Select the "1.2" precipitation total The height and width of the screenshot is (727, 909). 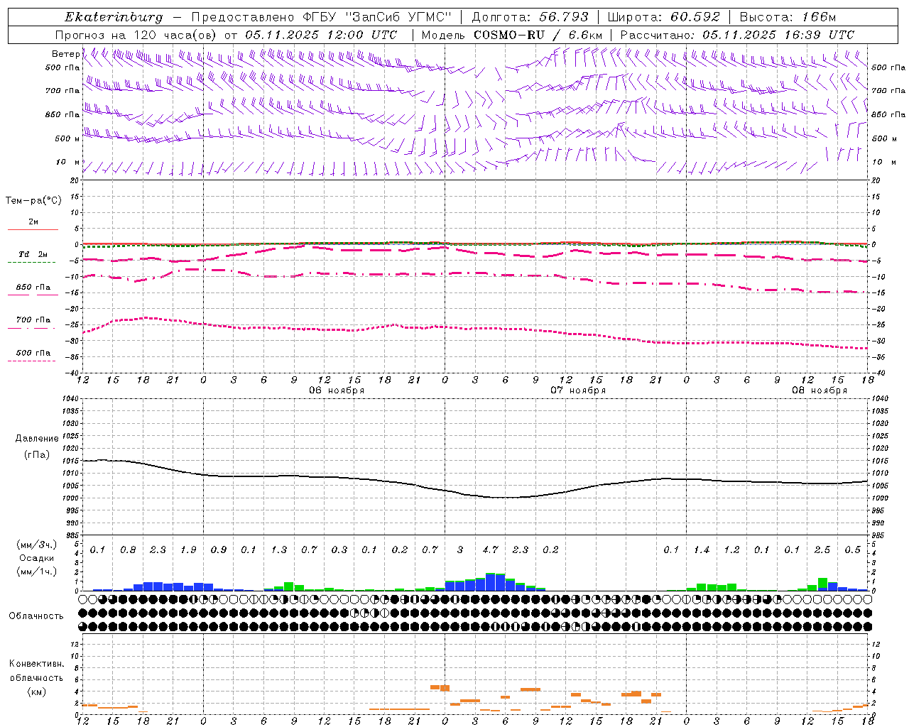click(x=731, y=550)
